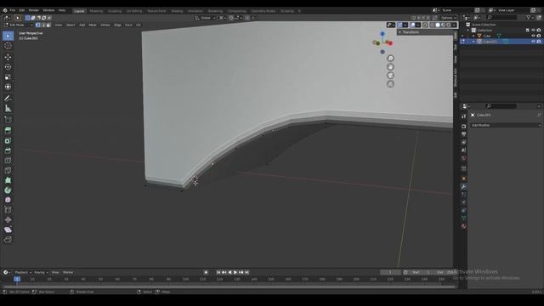544x306 pixels.
Task: Open the Render menu in top bar
Action: [34, 10]
